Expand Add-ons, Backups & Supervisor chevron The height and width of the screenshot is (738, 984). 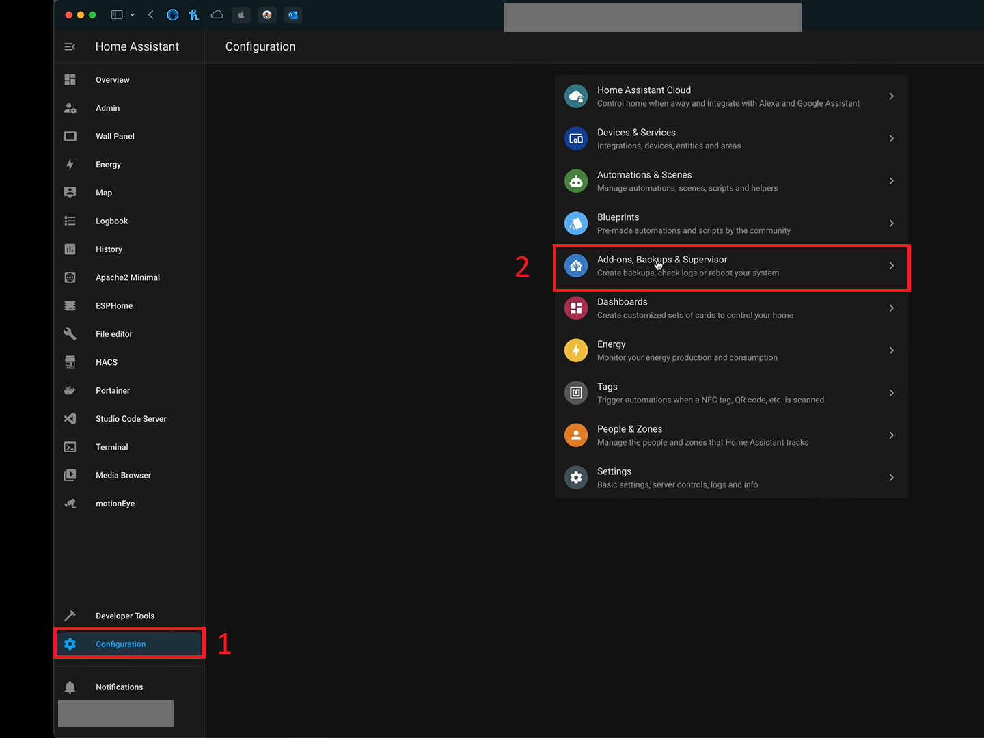point(891,266)
